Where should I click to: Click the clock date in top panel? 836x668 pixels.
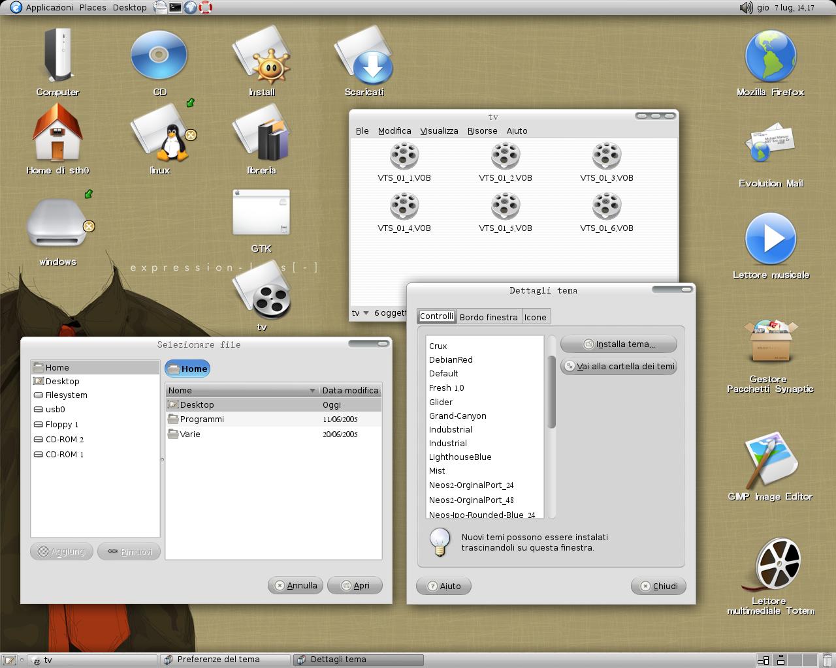click(786, 8)
